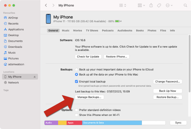Viewport: 191px width, 129px height.
Task: Click the iOS 16.6 software version text
Action: [x=80, y=40]
